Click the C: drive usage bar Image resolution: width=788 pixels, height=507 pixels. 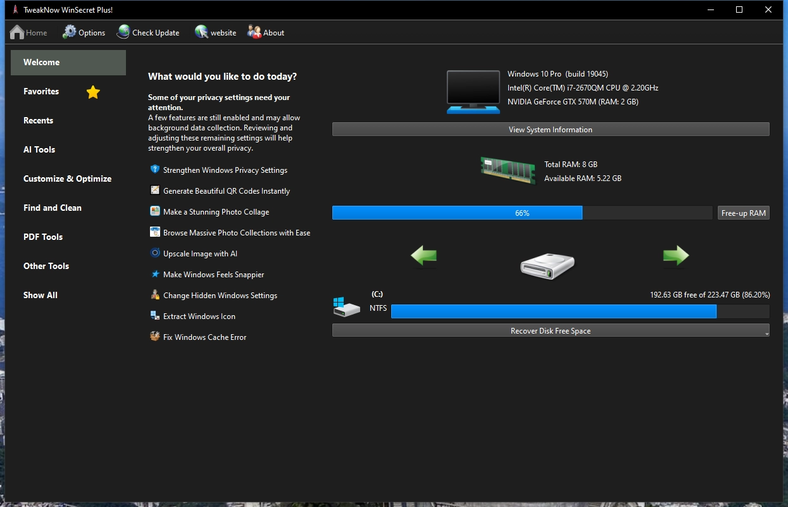pyautogui.click(x=580, y=311)
